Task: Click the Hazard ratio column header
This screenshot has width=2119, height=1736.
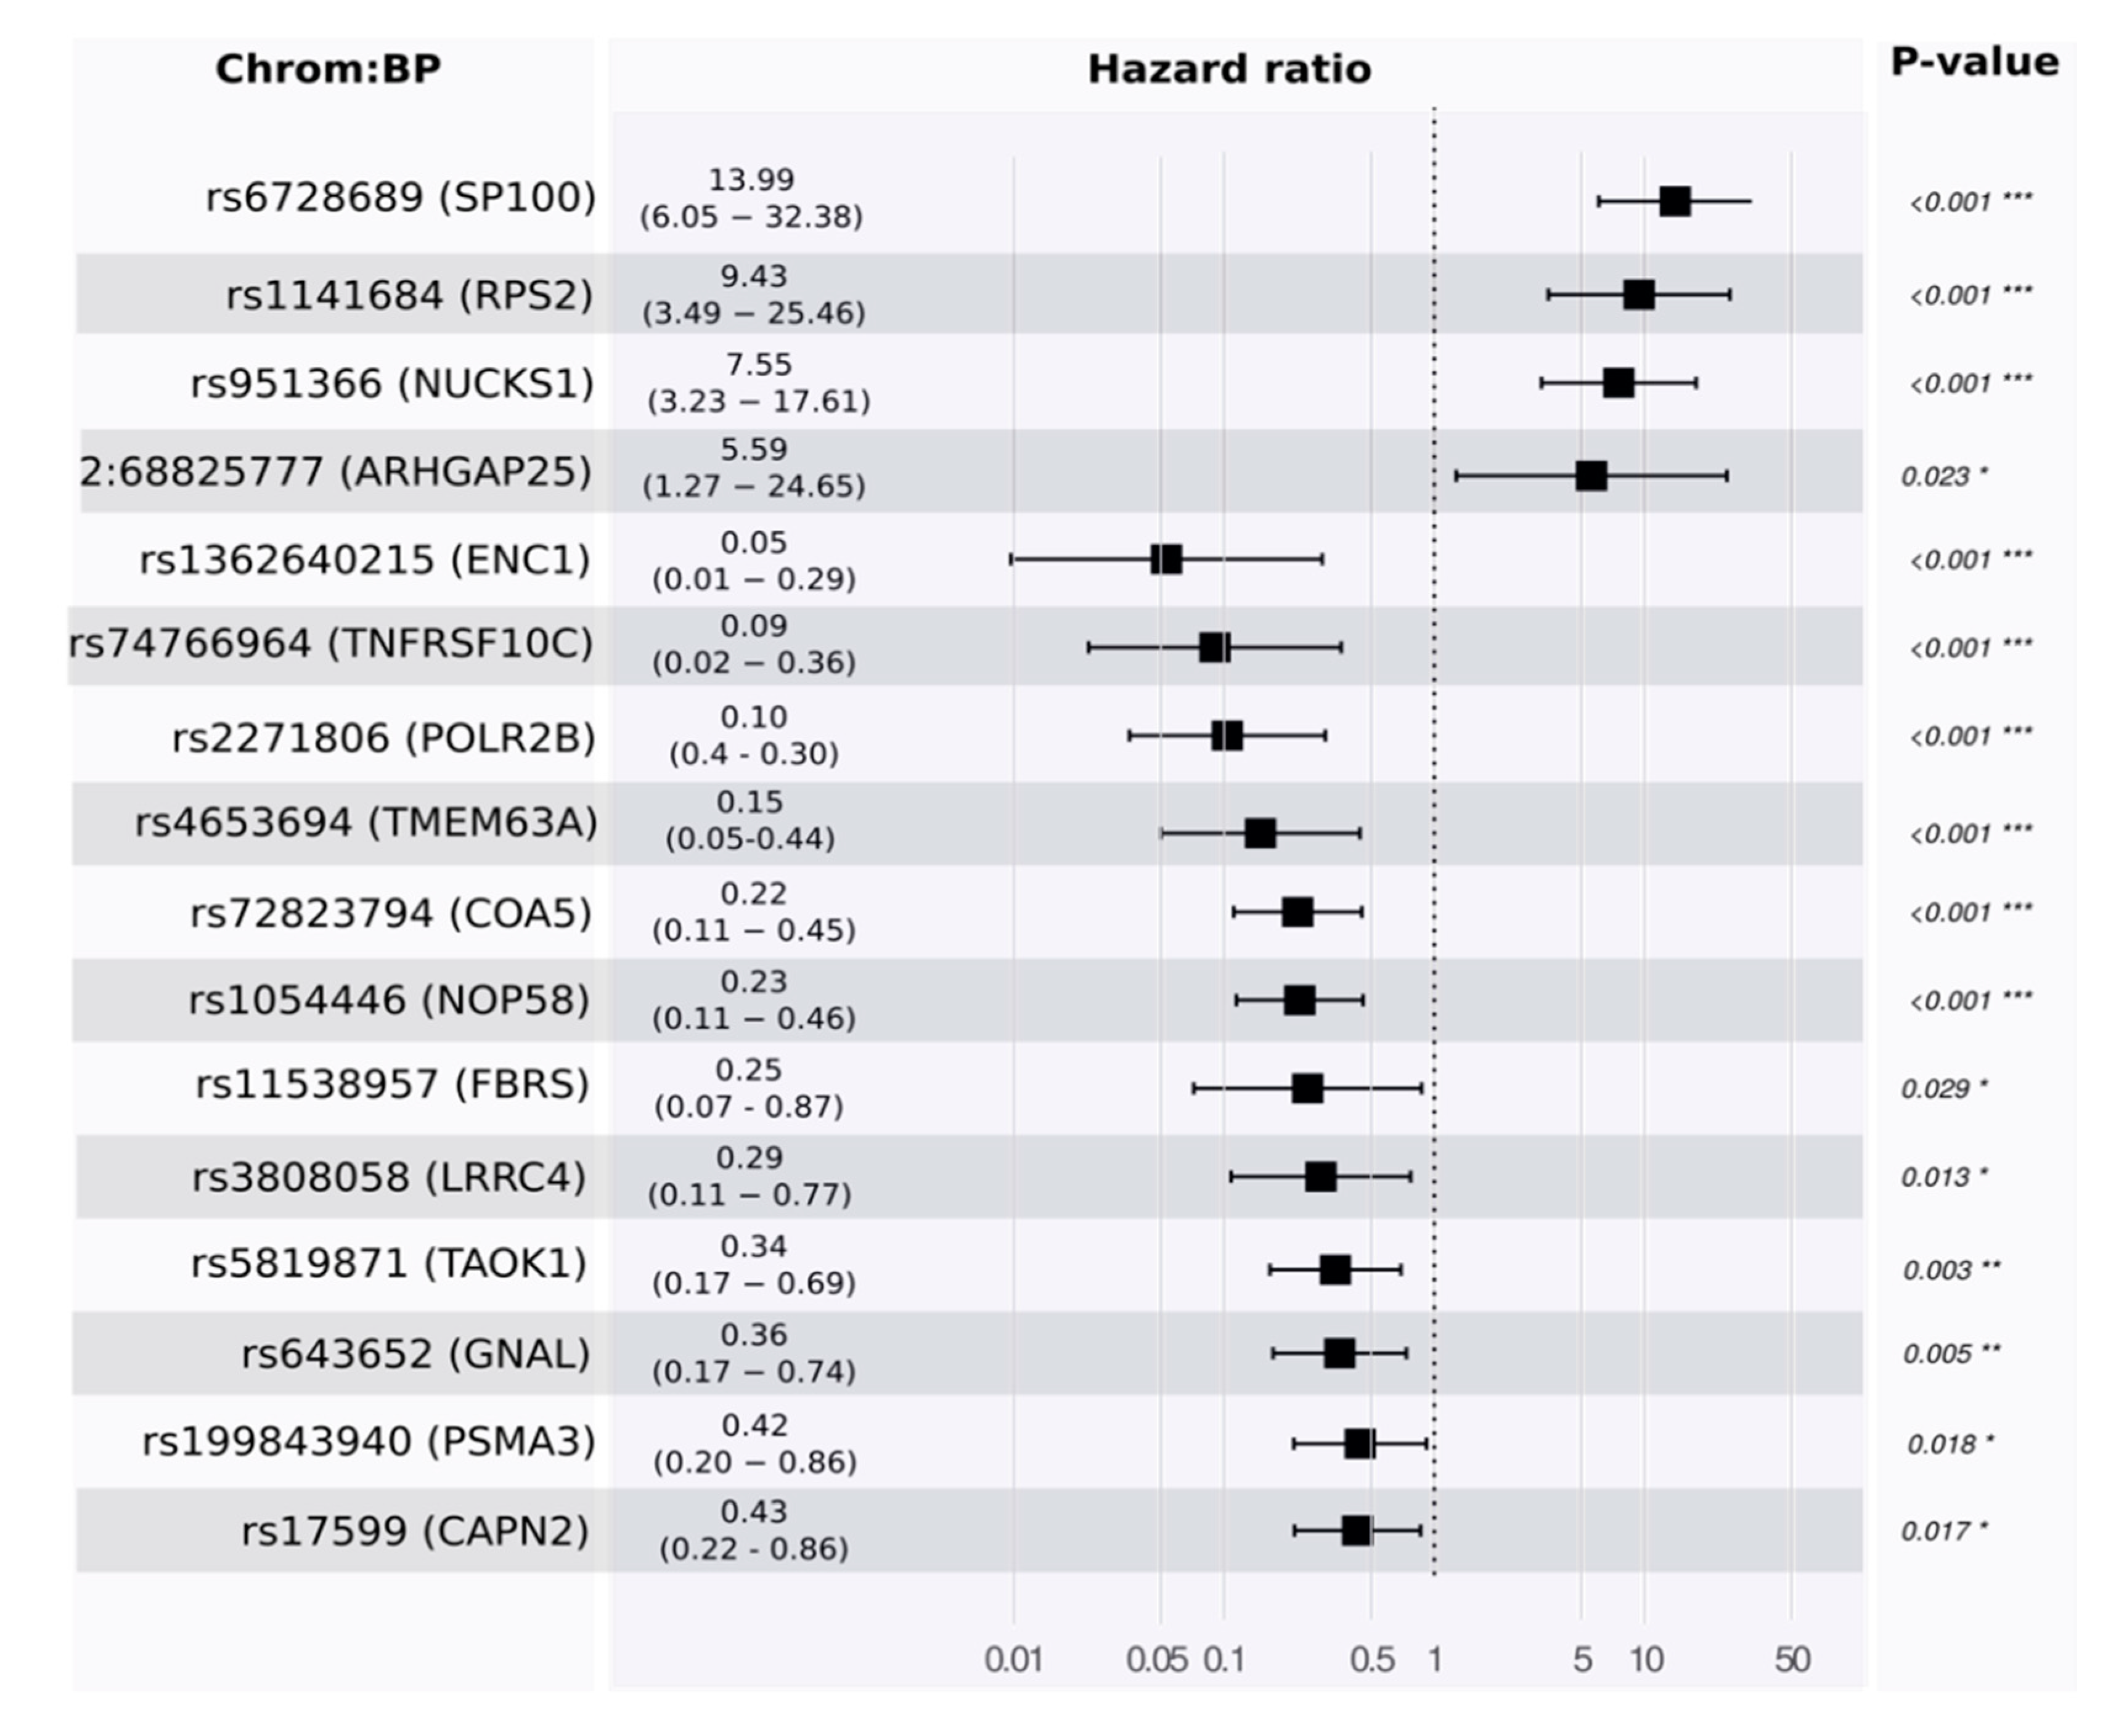Action: [1229, 69]
